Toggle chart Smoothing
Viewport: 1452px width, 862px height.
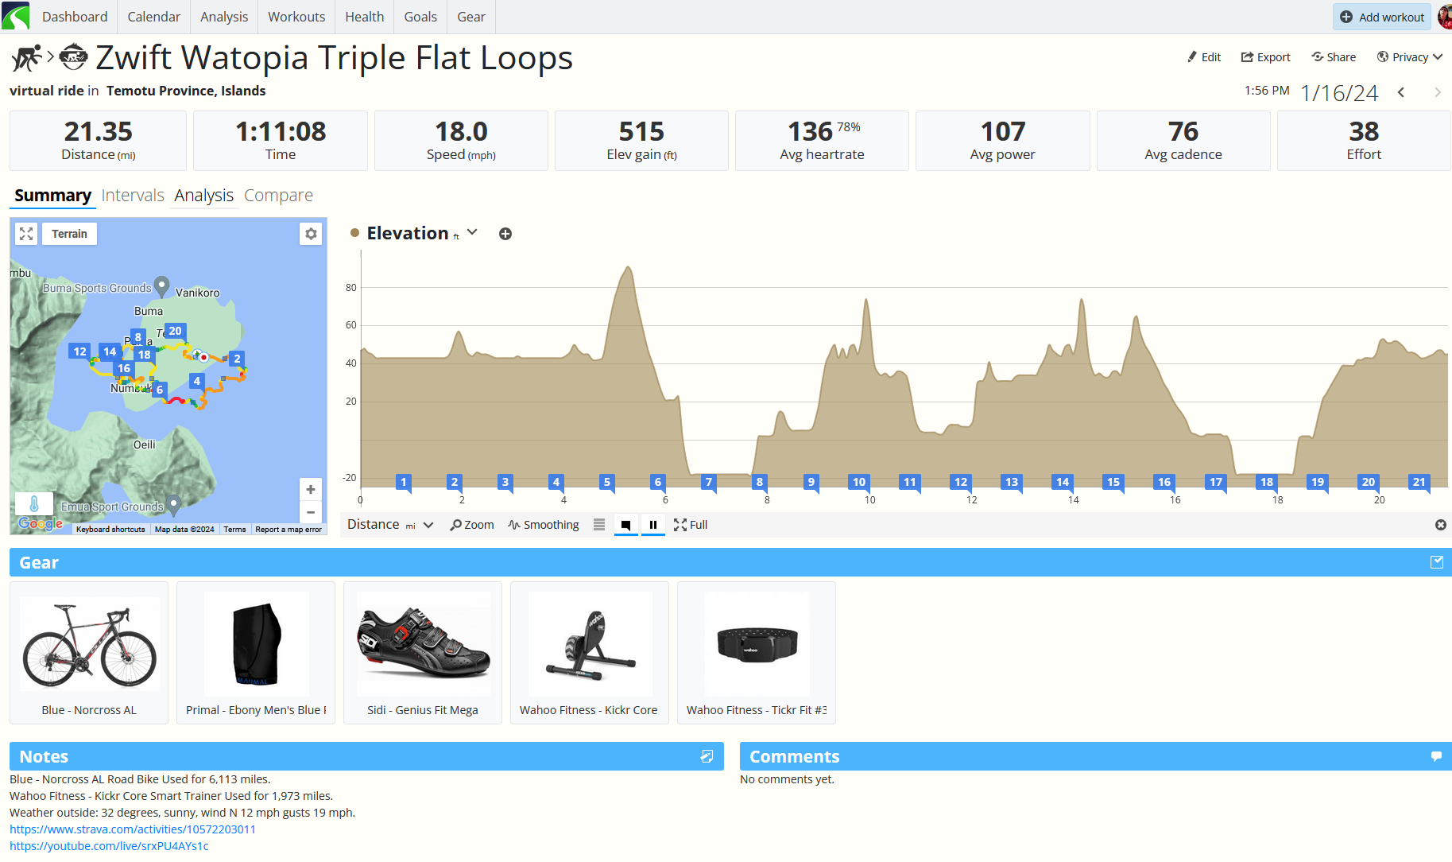tap(544, 525)
